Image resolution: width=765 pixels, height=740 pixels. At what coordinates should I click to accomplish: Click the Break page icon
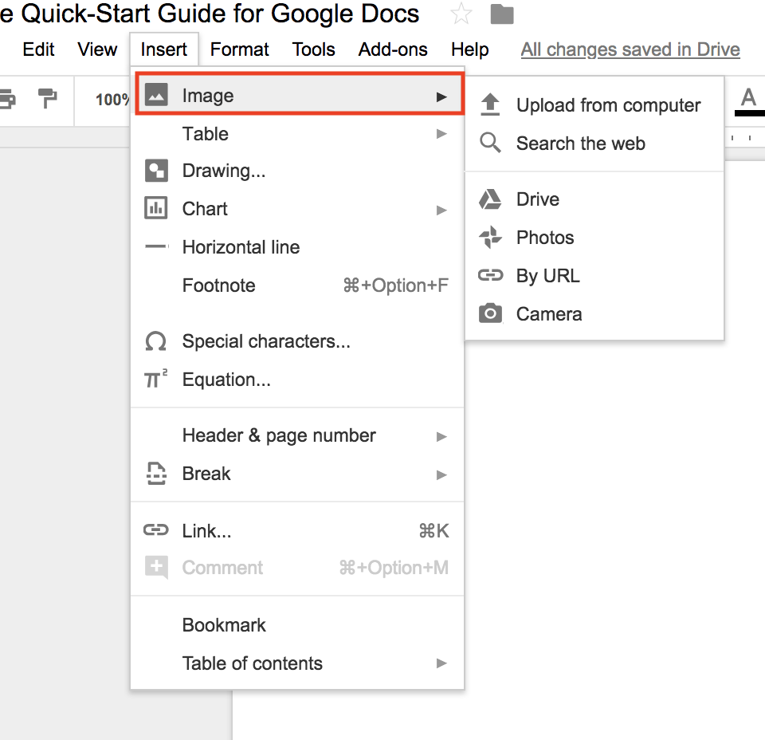[x=156, y=473]
